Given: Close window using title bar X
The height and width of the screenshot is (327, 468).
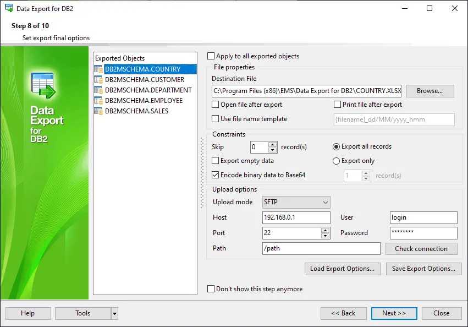Looking at the screenshot, I should pyautogui.click(x=455, y=8).
